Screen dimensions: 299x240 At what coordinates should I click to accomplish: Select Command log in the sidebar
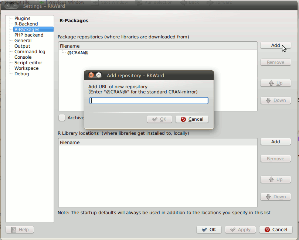30,52
